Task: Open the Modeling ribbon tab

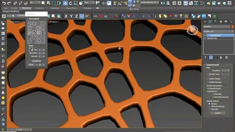Action: pos(26,8)
